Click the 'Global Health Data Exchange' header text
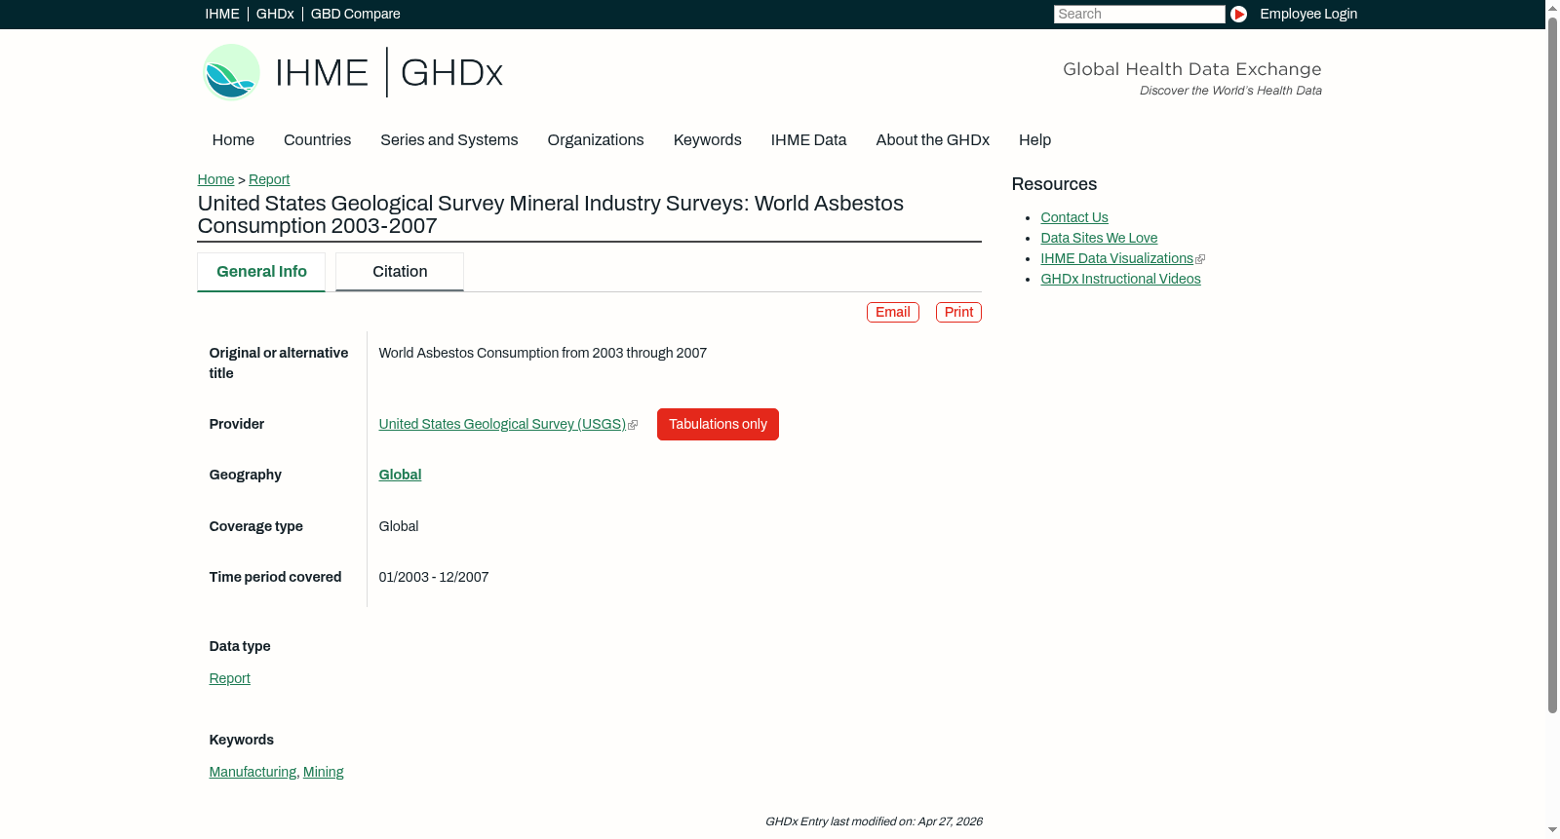1560x839 pixels. [x=1191, y=69]
